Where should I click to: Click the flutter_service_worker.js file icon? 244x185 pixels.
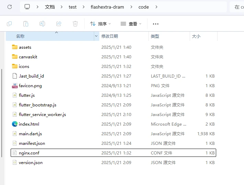click(x=15, y=114)
